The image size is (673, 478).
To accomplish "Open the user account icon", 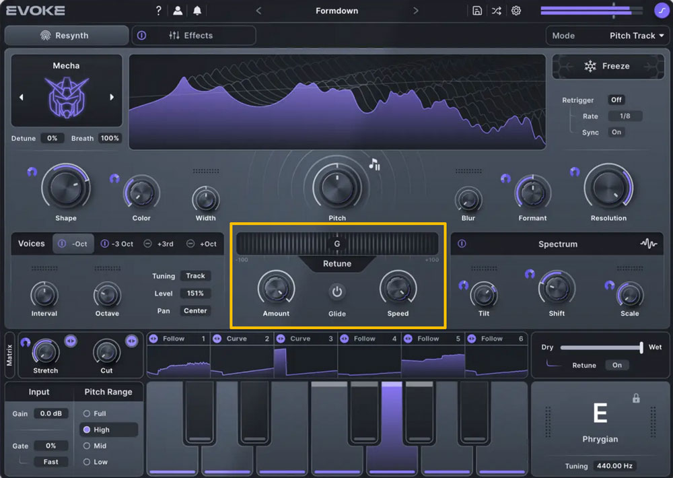I will coord(178,11).
